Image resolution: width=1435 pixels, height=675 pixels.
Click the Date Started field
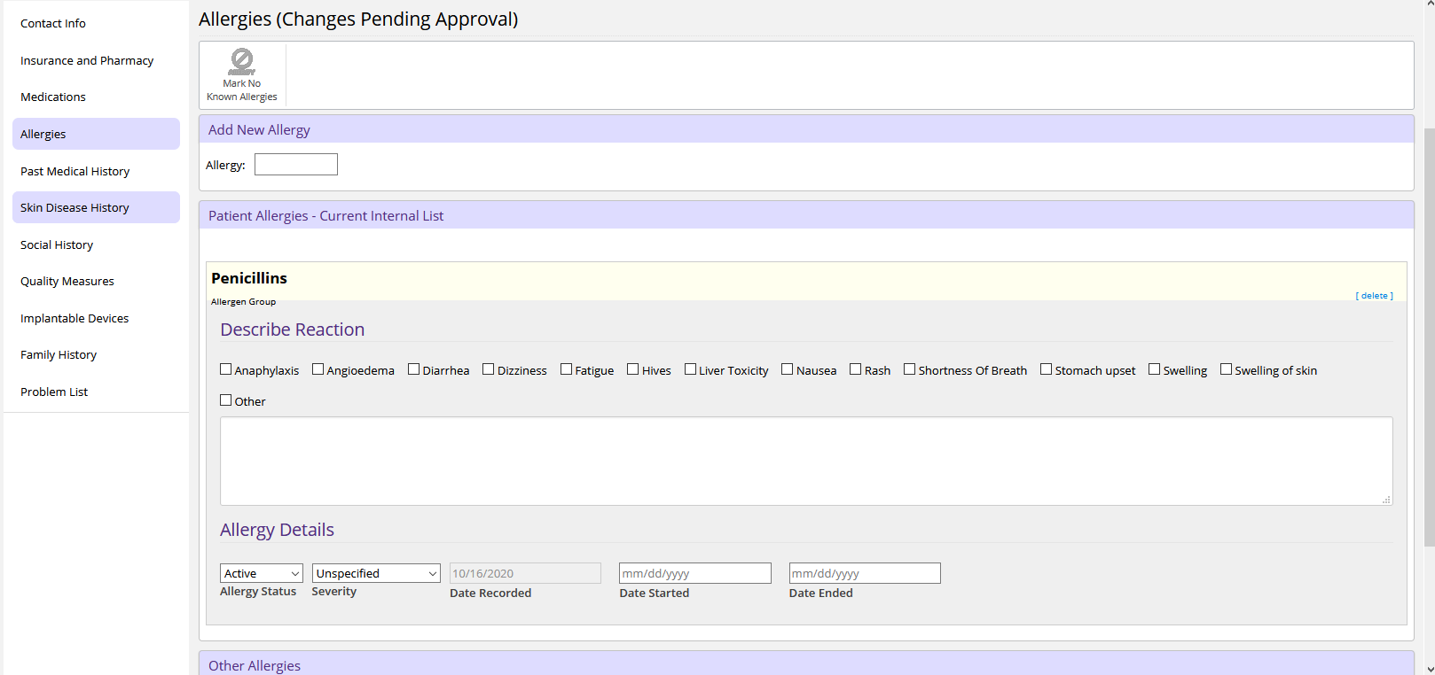[695, 573]
